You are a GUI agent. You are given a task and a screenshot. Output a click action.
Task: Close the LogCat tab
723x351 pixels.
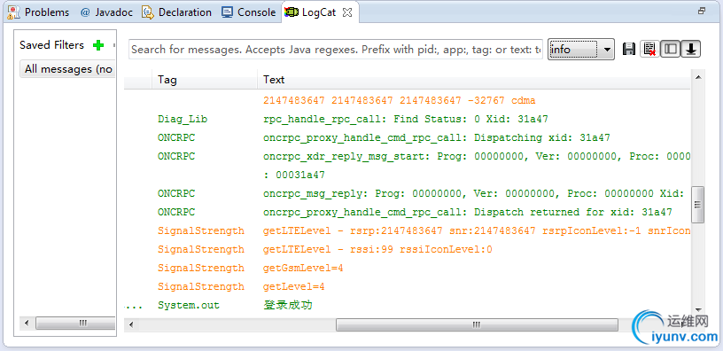[x=347, y=13]
